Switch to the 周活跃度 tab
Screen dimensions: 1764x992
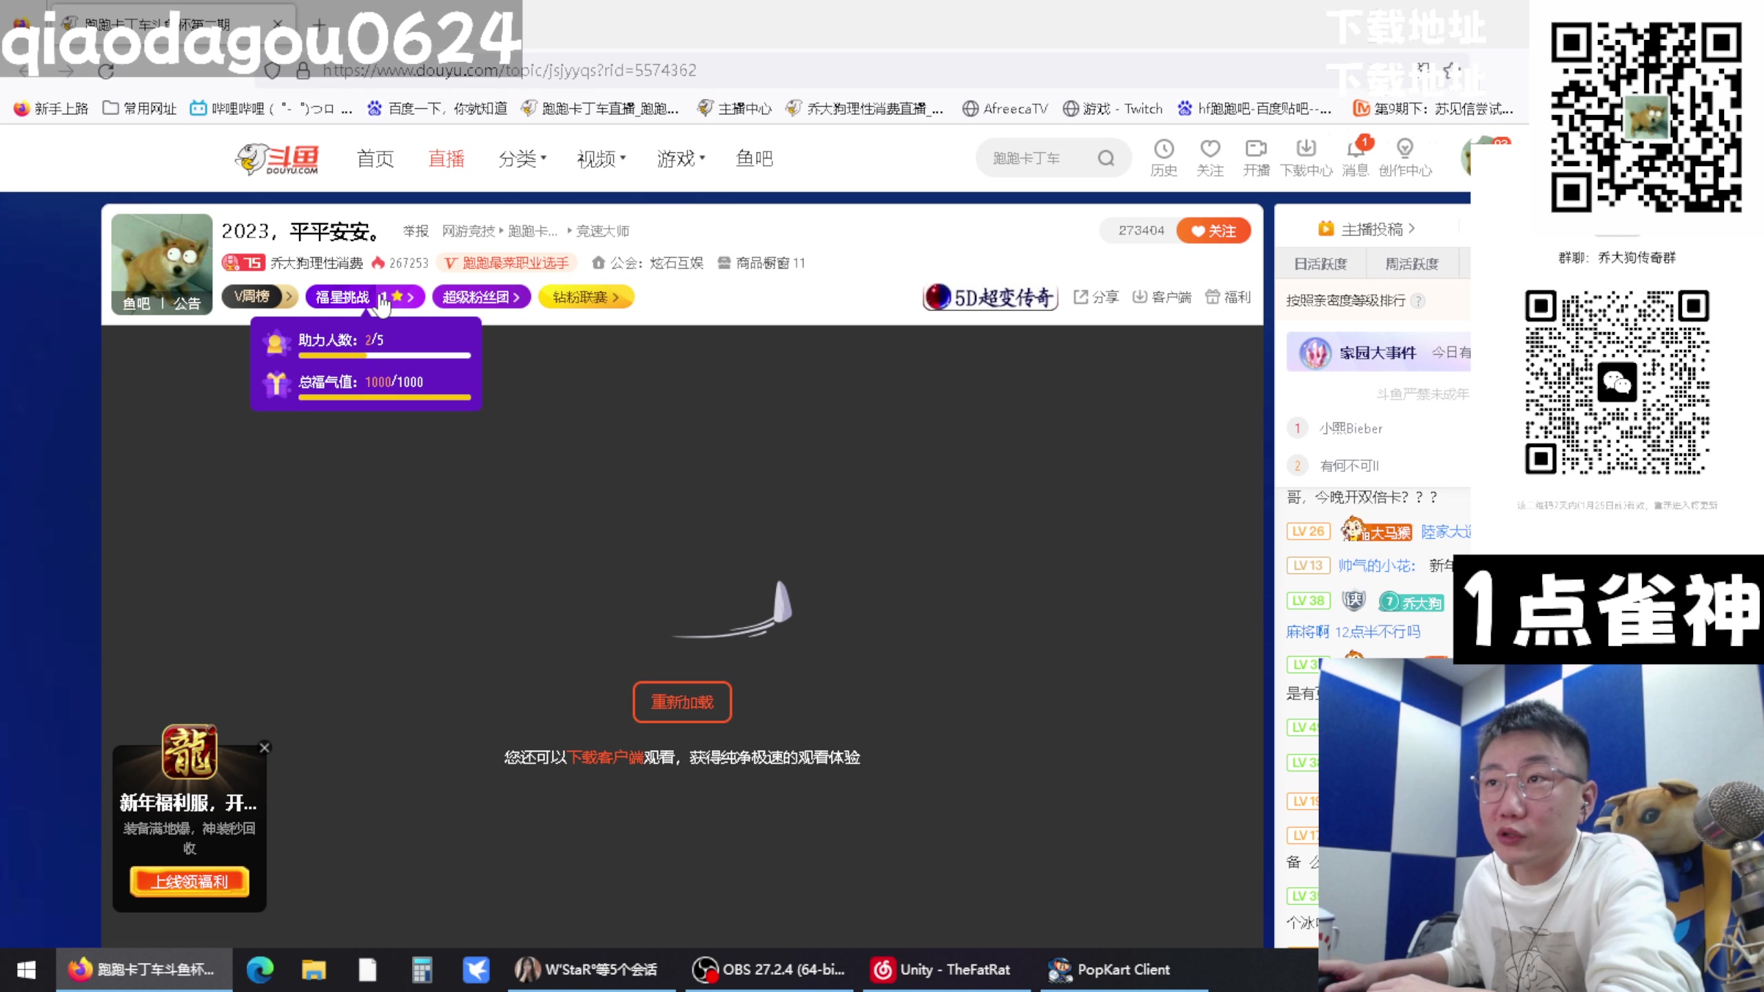[1412, 264]
